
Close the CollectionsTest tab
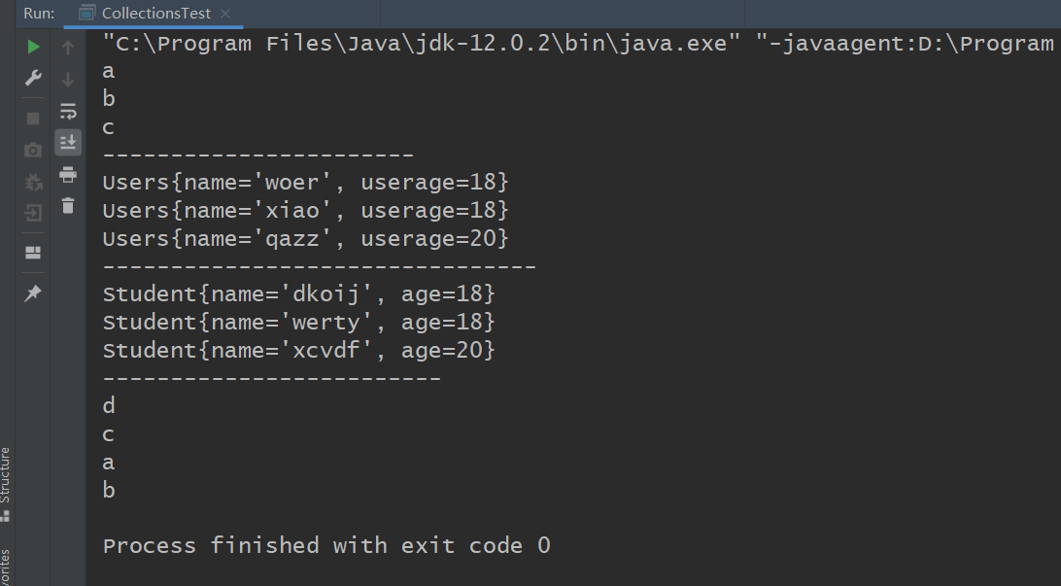coord(226,15)
